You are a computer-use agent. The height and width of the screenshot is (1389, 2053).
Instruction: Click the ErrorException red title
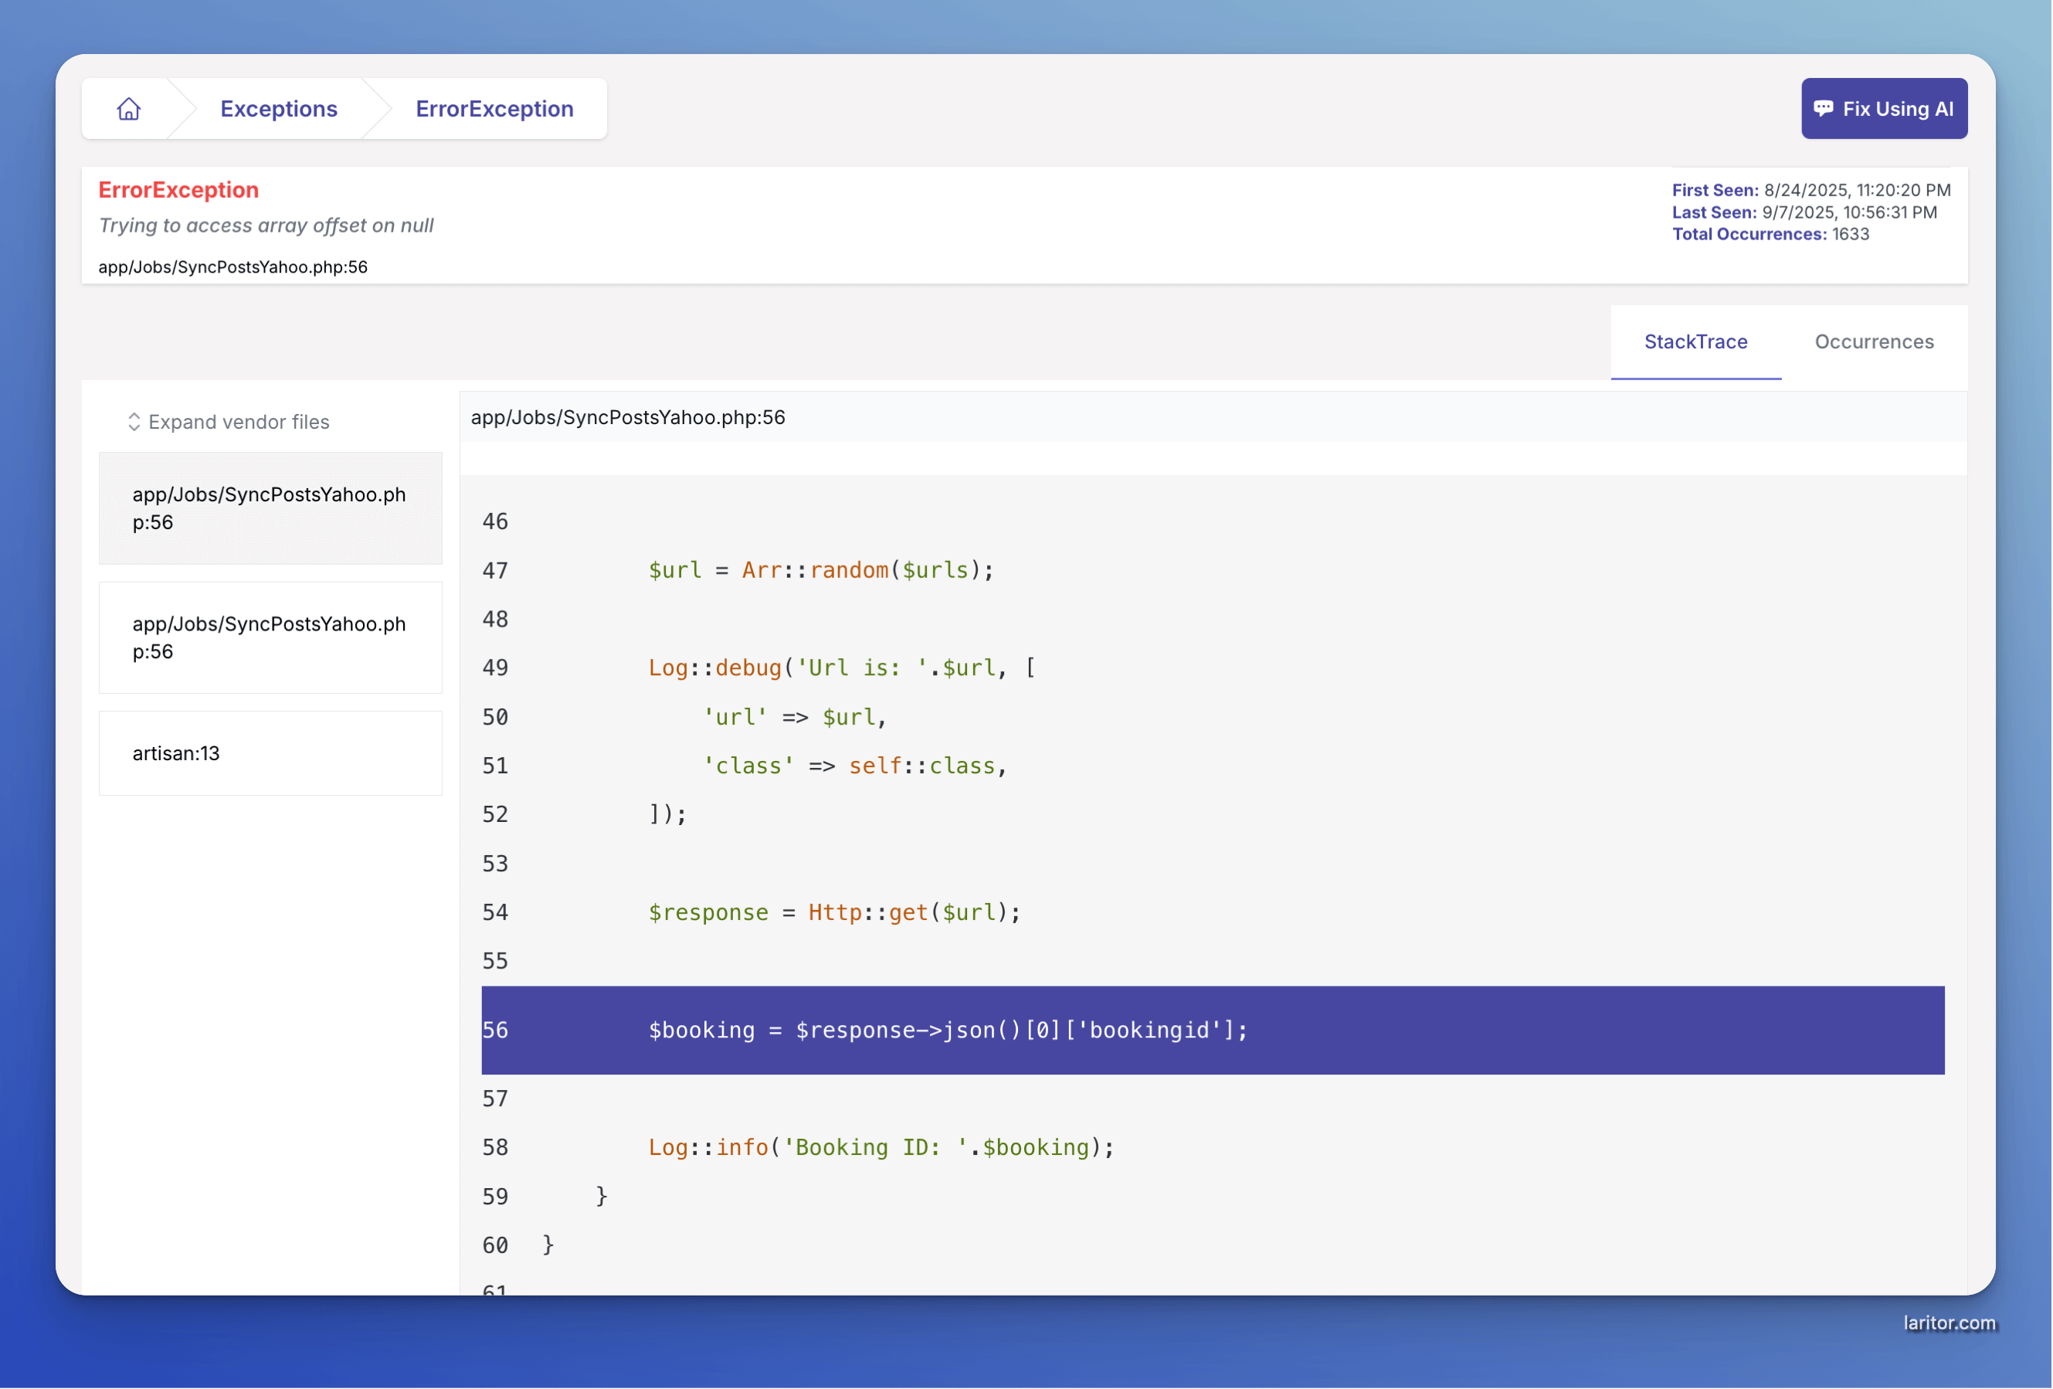tap(178, 190)
